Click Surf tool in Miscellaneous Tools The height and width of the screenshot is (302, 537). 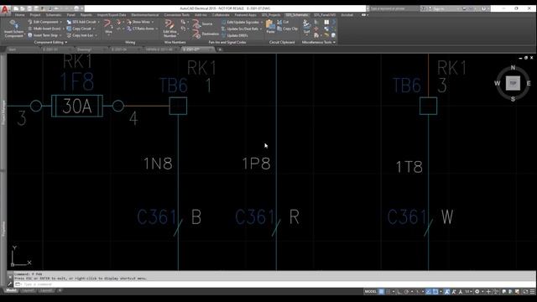click(306, 27)
